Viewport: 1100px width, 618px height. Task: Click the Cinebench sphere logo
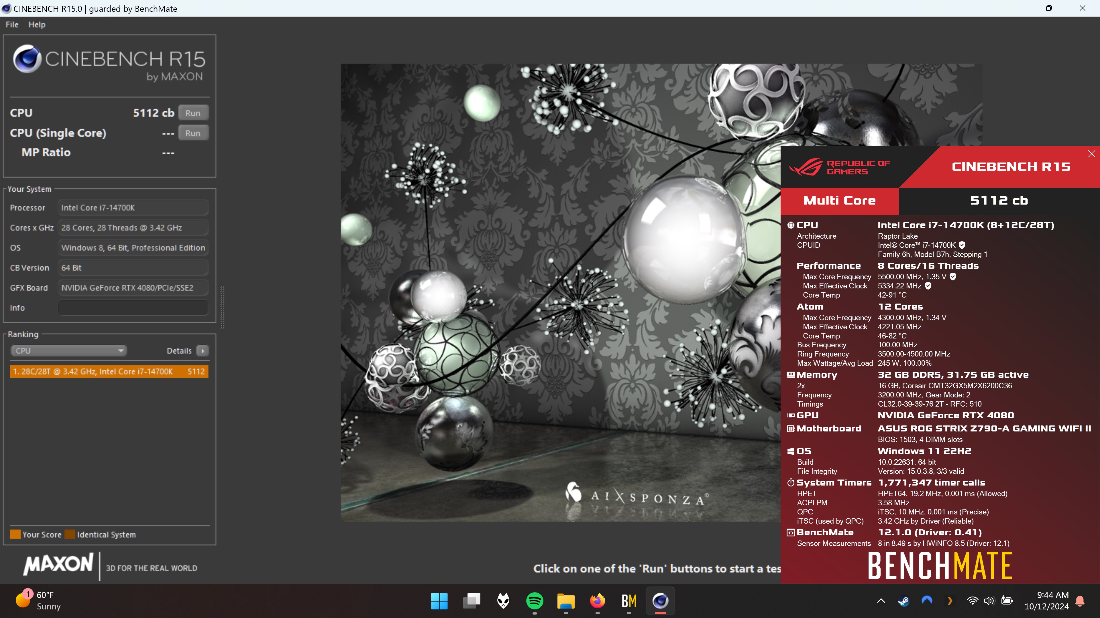click(x=27, y=59)
